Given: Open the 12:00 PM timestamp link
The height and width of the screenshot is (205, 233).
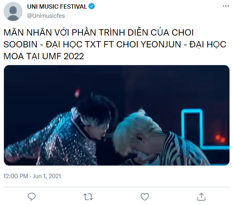Looking at the screenshot, I should (16, 176).
